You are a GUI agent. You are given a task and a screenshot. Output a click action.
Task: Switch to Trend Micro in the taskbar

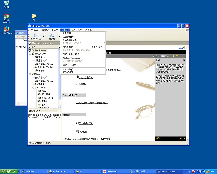point(115,172)
